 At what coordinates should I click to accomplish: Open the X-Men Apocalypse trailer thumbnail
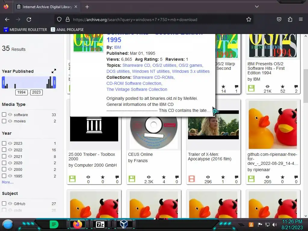[213, 125]
